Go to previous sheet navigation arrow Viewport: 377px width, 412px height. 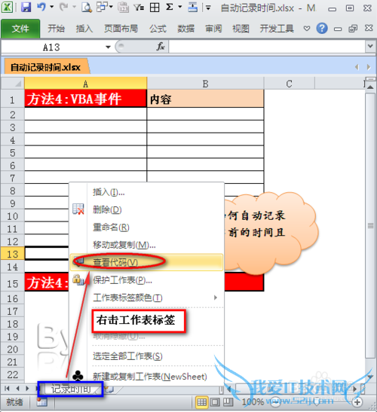[x=17, y=389]
